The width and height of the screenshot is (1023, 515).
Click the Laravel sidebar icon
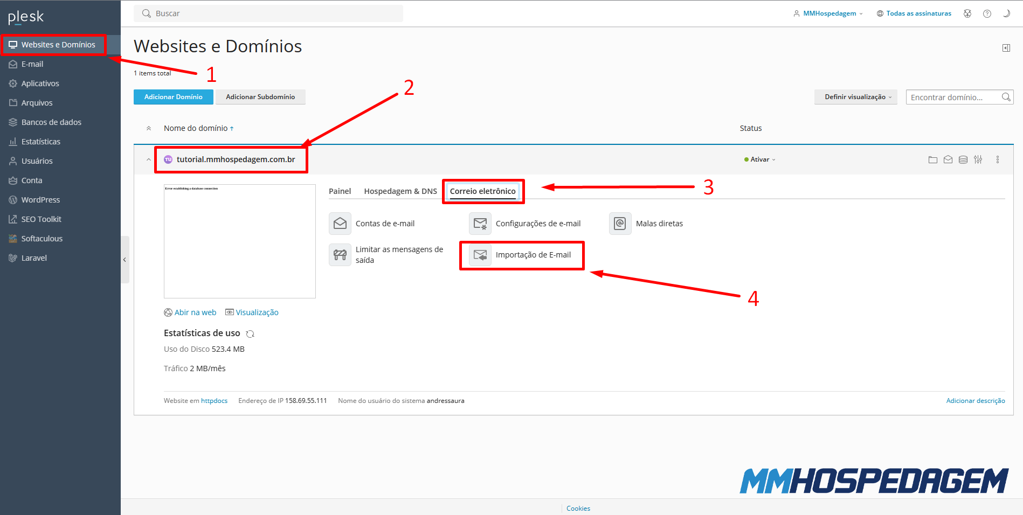[x=13, y=258]
